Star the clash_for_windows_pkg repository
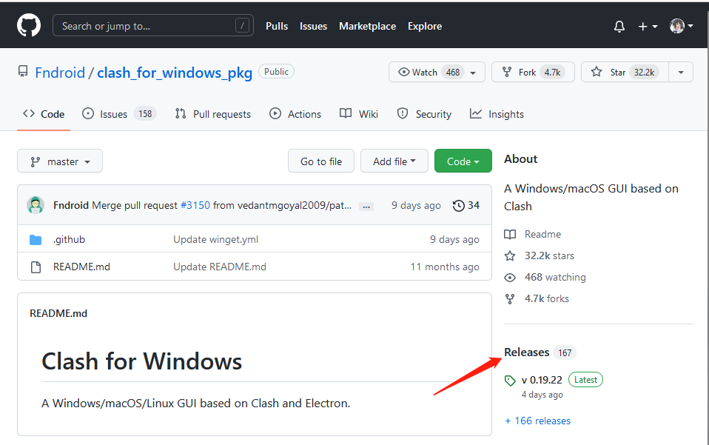The image size is (709, 445). (624, 72)
